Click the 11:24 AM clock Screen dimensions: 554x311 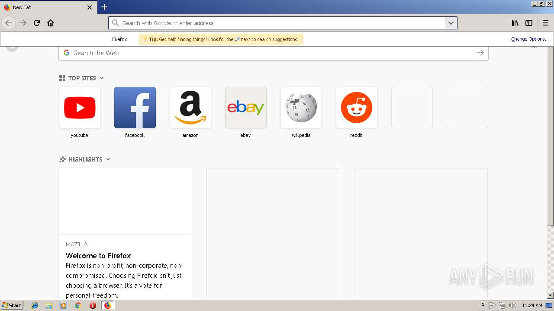(x=532, y=305)
